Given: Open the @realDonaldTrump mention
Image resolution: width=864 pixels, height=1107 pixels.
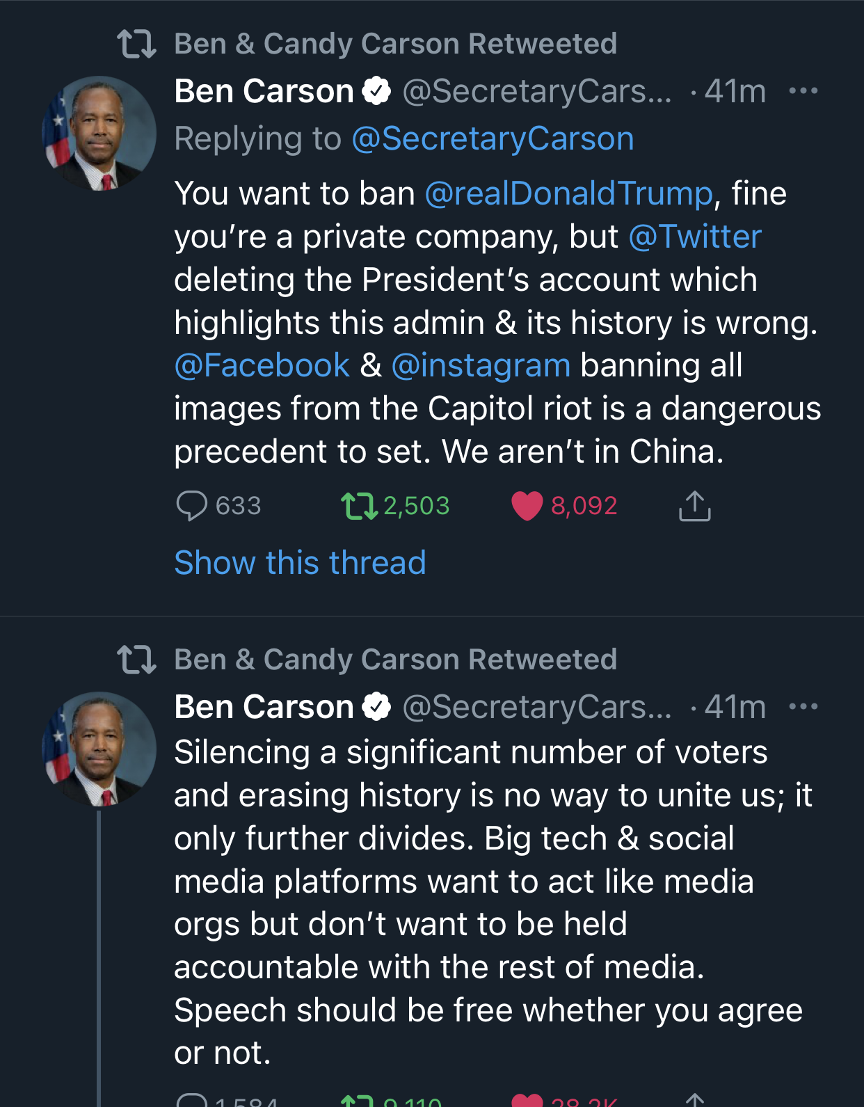Looking at the screenshot, I should [x=568, y=193].
